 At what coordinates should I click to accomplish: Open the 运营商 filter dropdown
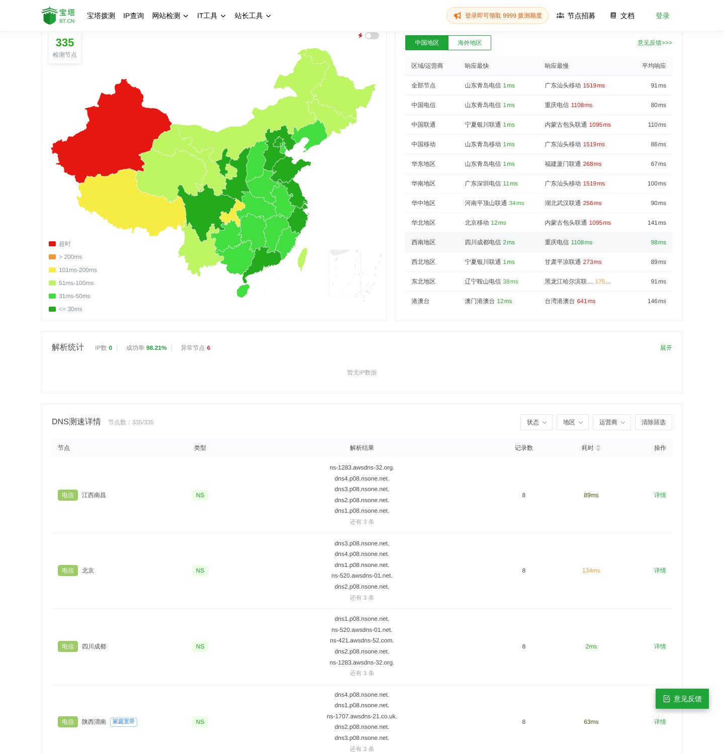click(x=612, y=422)
